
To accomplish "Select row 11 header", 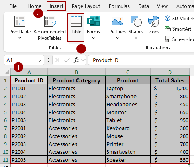I will (x=5, y=160).
